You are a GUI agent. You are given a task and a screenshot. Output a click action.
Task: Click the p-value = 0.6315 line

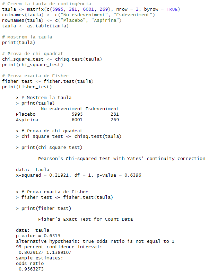point(38,236)
